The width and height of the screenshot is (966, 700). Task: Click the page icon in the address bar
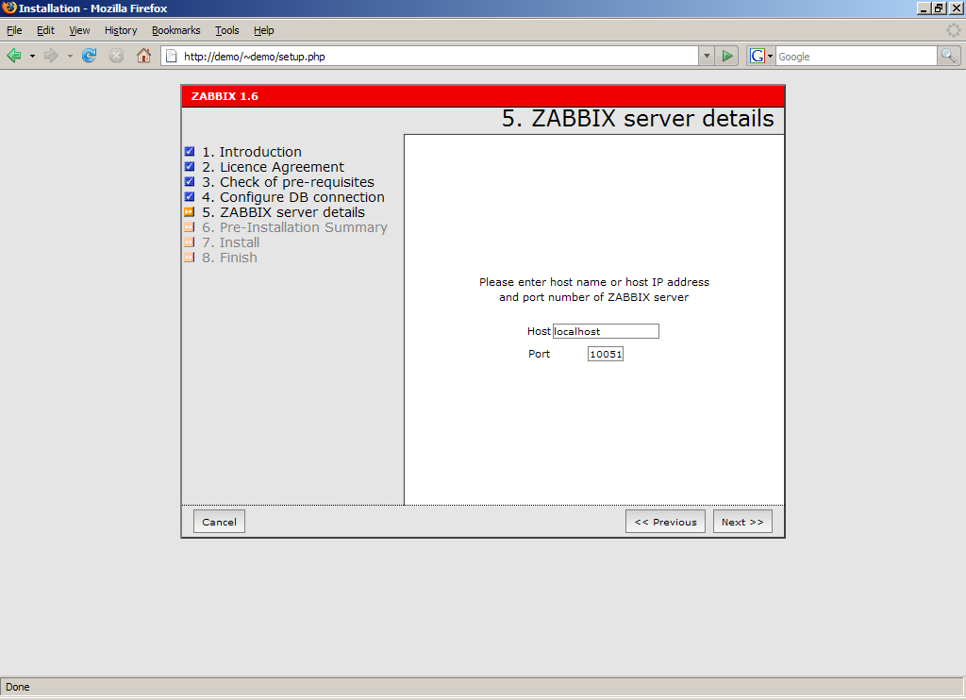click(x=172, y=56)
